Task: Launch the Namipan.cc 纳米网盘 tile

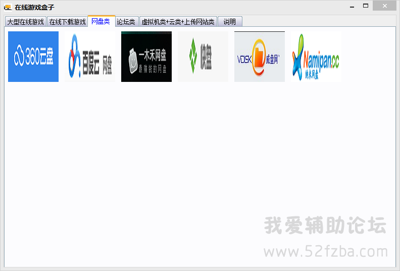Action: click(316, 57)
